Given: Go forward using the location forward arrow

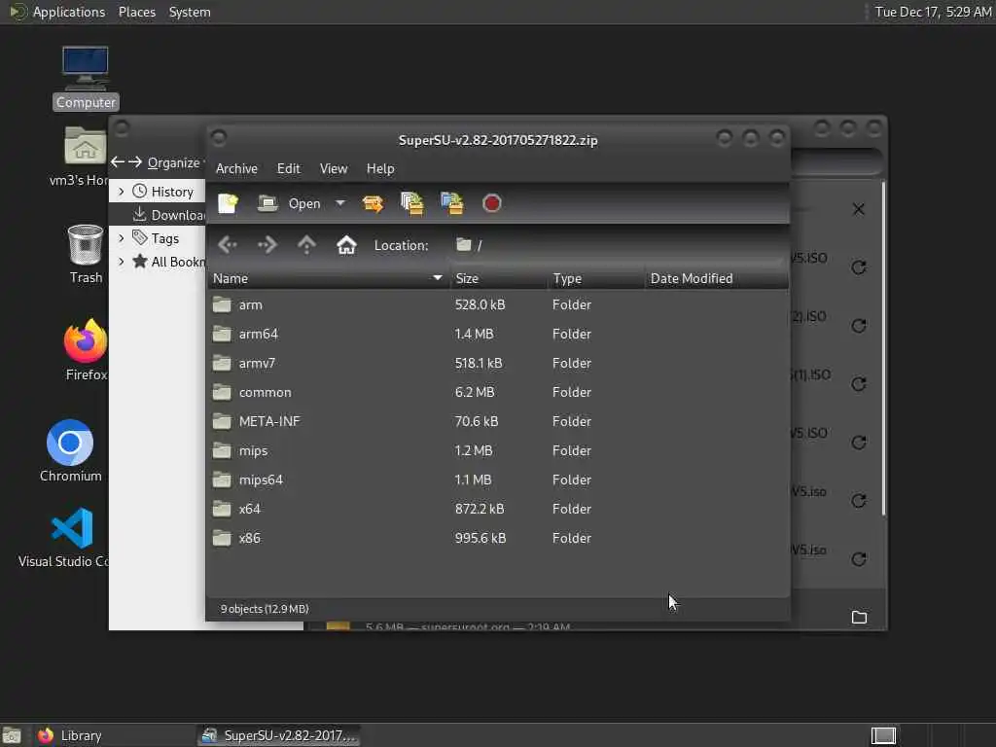Looking at the screenshot, I should coord(267,244).
